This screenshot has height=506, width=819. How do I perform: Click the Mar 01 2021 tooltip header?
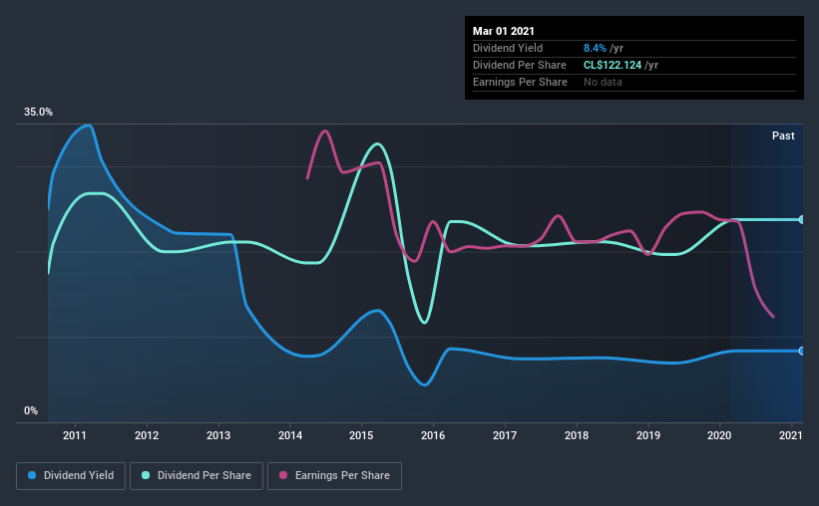coord(504,31)
